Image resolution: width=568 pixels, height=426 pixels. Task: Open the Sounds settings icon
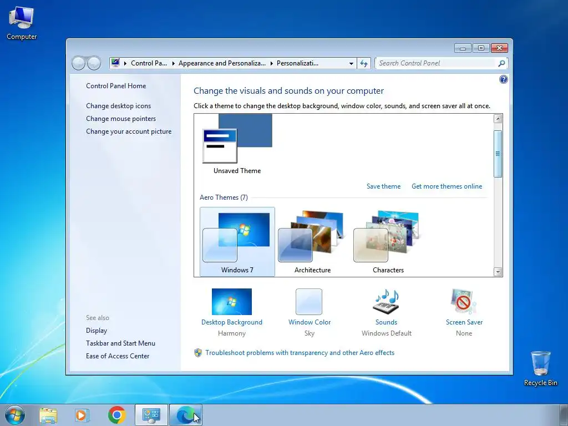click(x=386, y=301)
